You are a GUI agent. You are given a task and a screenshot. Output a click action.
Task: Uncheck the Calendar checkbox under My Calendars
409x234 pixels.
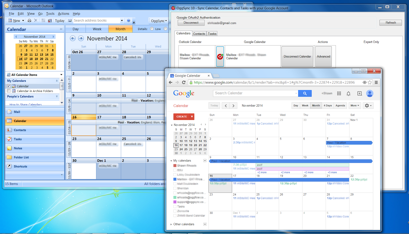tap(9, 86)
